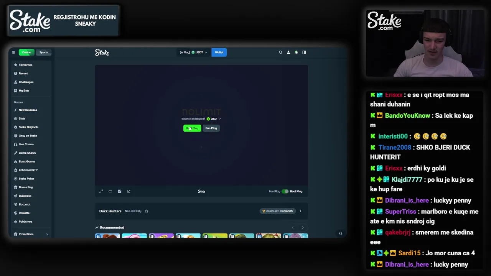491x276 pixels.
Task: Show previous Recommended games
Action: [x=293, y=228]
